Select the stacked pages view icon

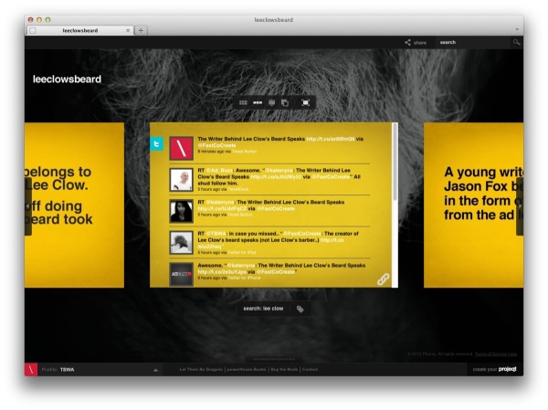285,102
